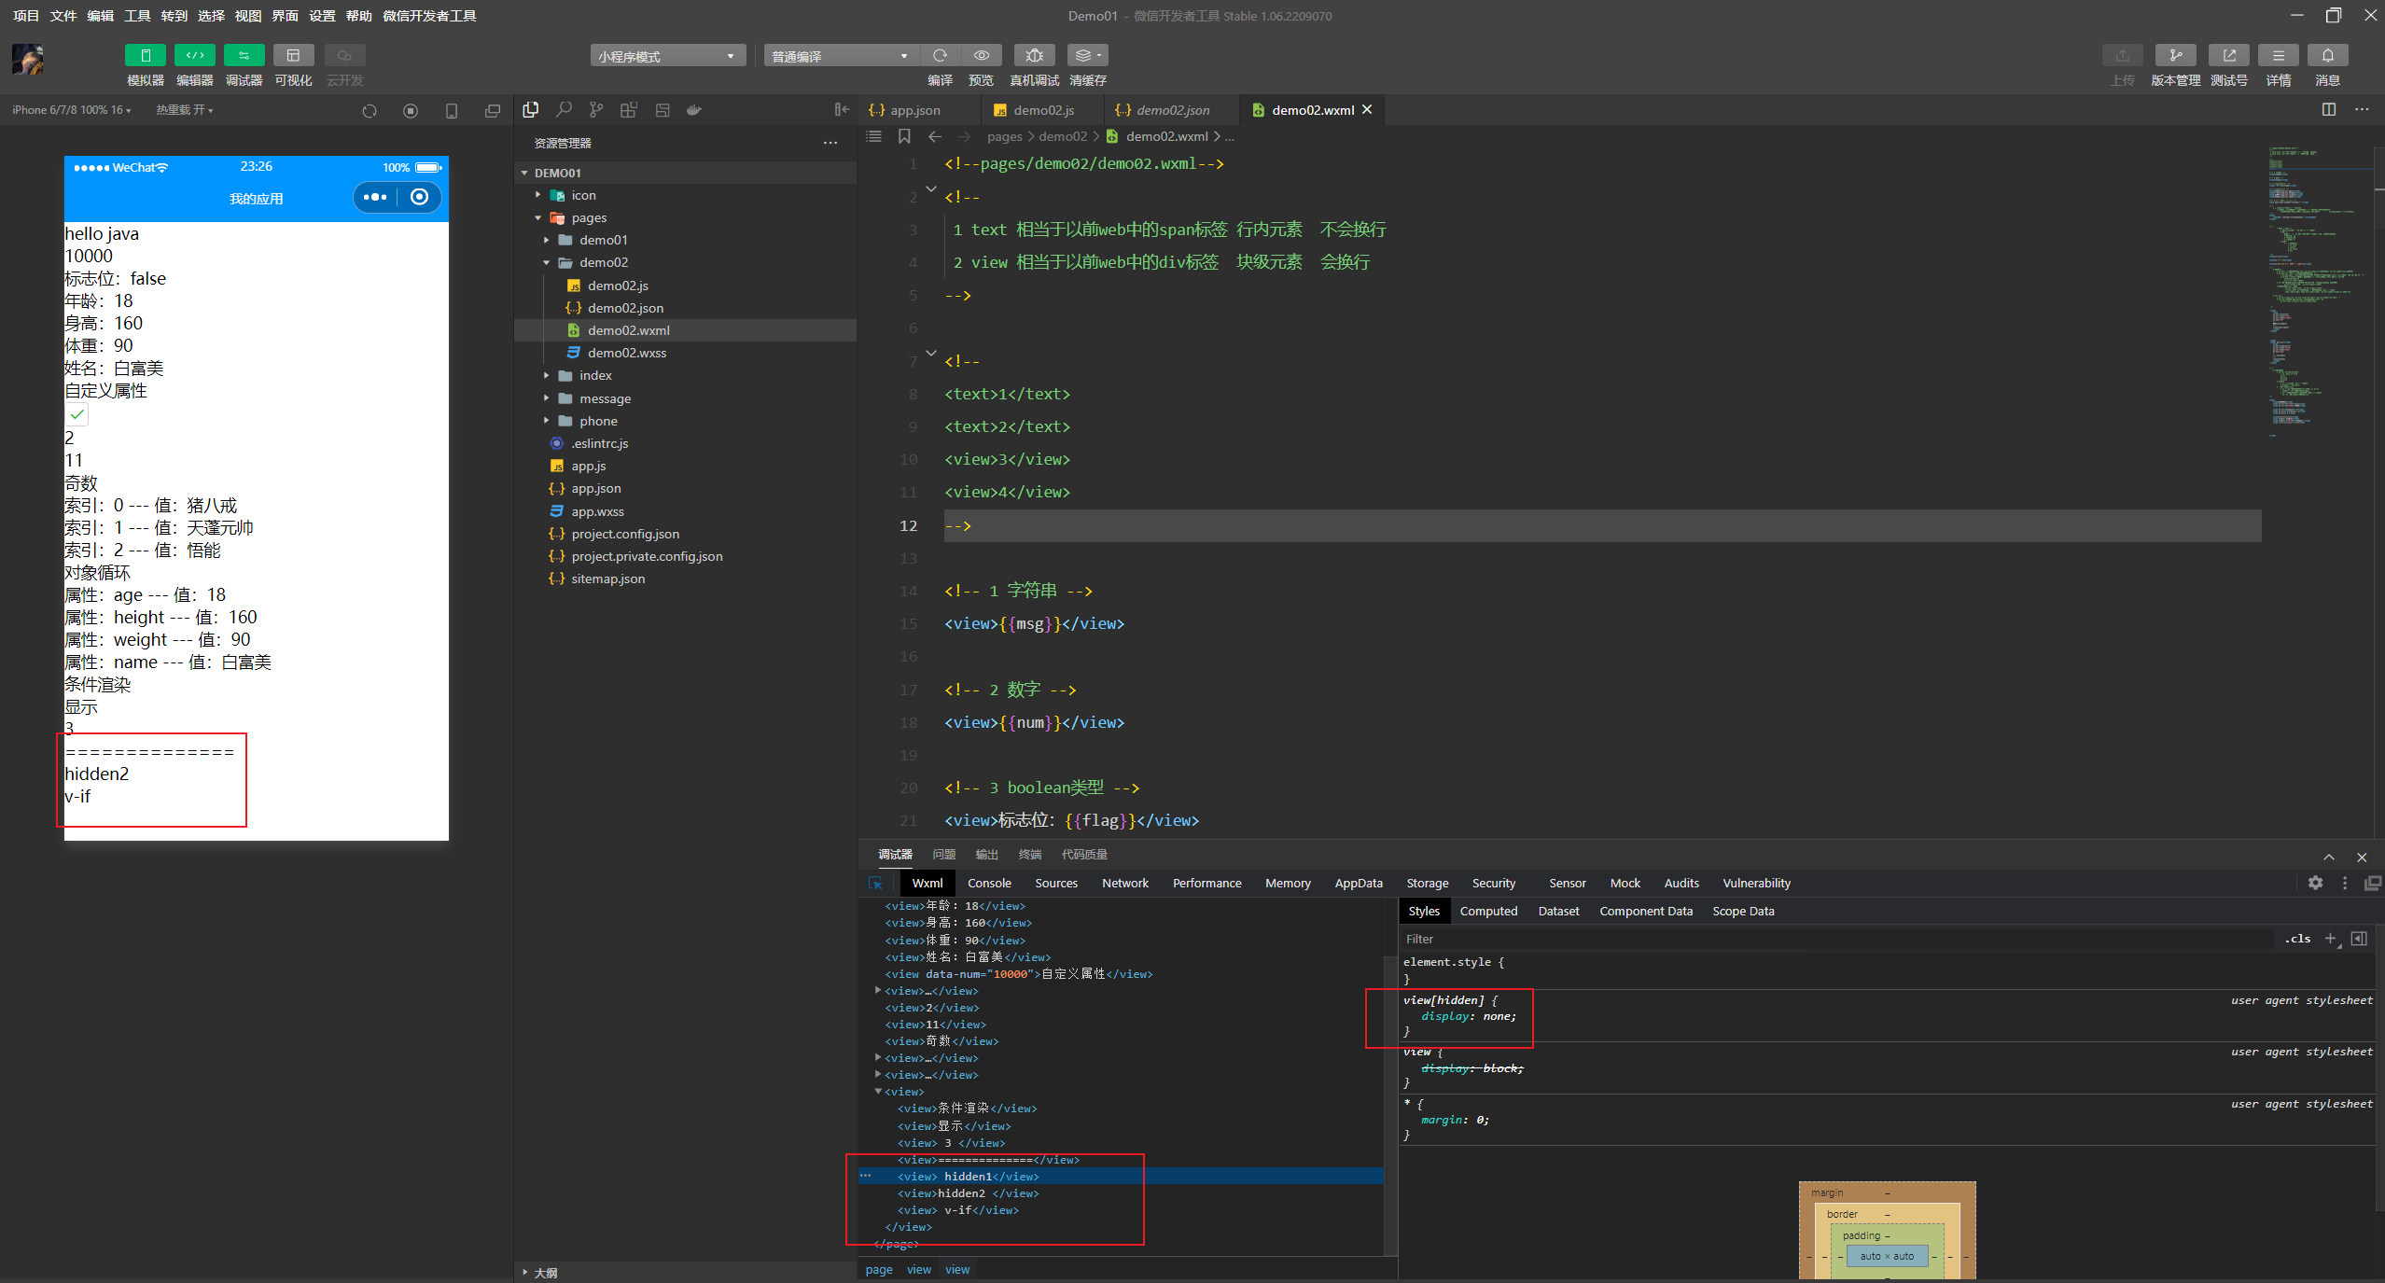
Task: Open the source control branch icon
Action: 596,110
